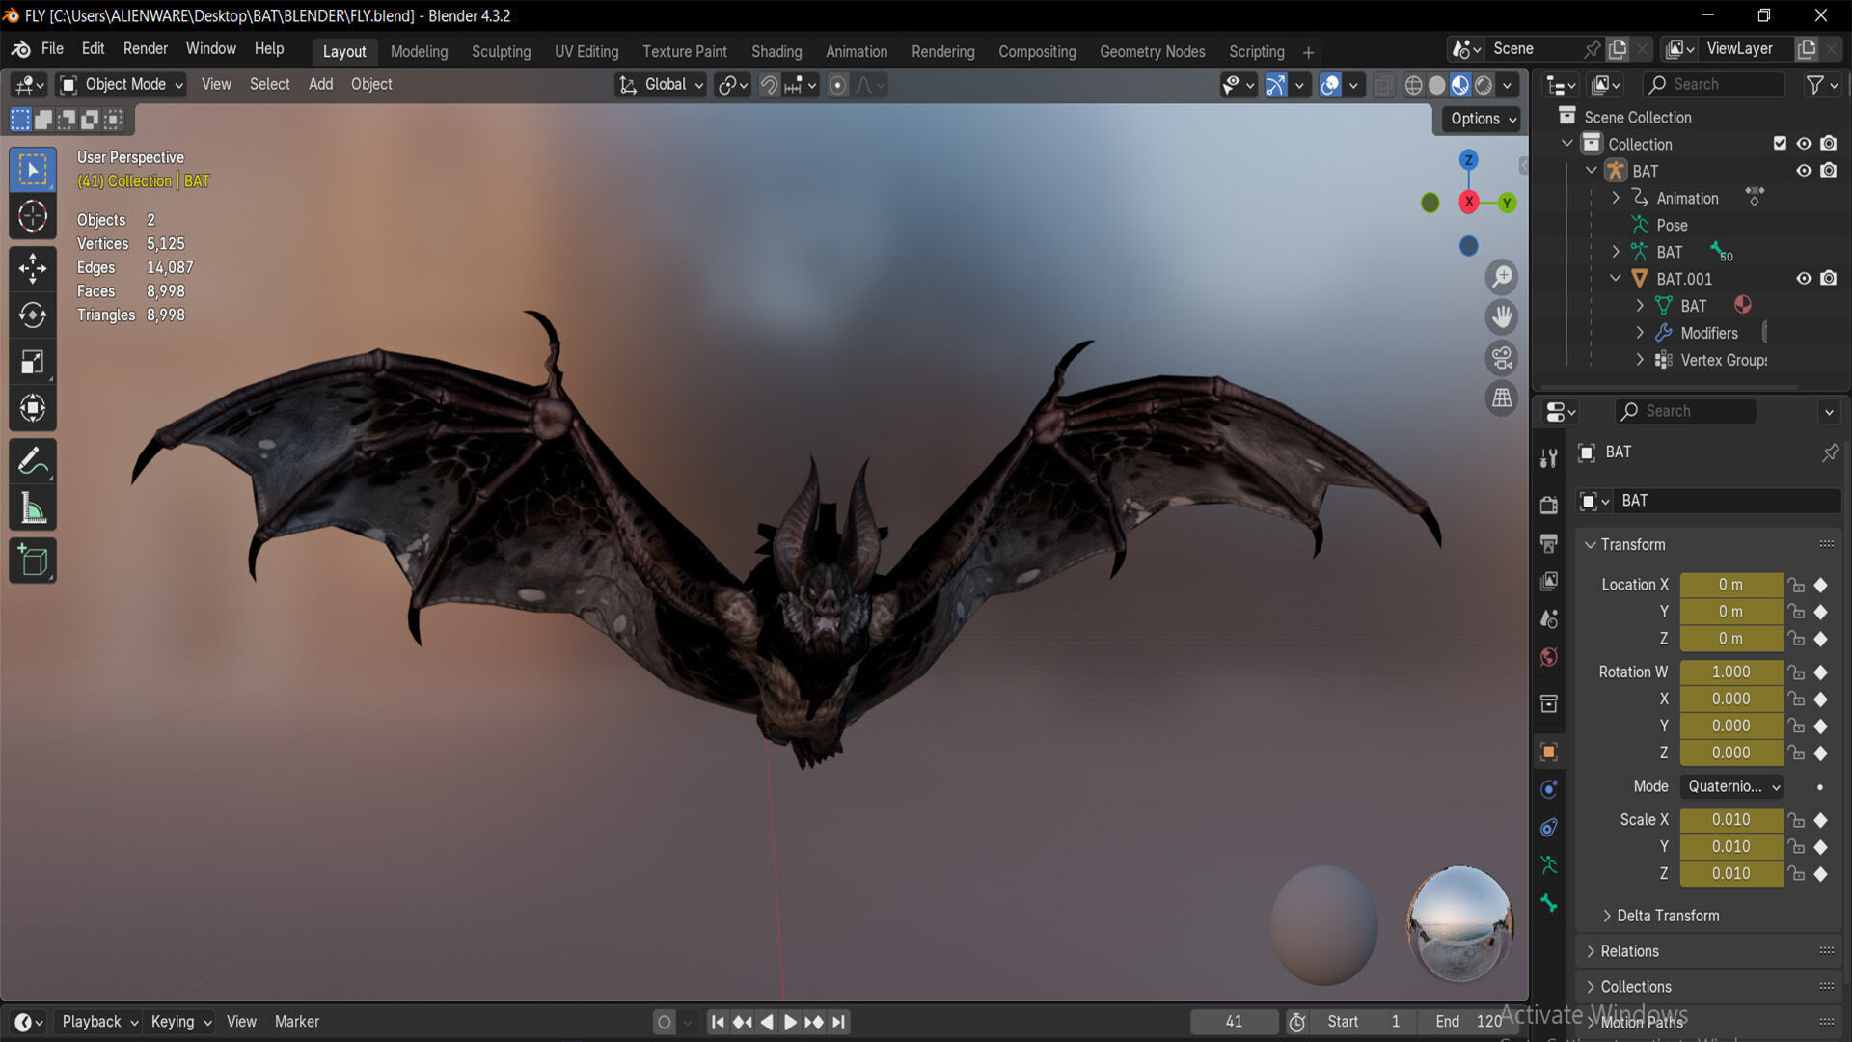The image size is (1852, 1042).
Task: Open the Armature data properties tab
Action: (x=1549, y=864)
